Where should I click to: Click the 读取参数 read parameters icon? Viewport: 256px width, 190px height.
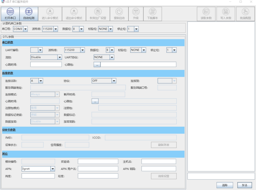coord(206,12)
